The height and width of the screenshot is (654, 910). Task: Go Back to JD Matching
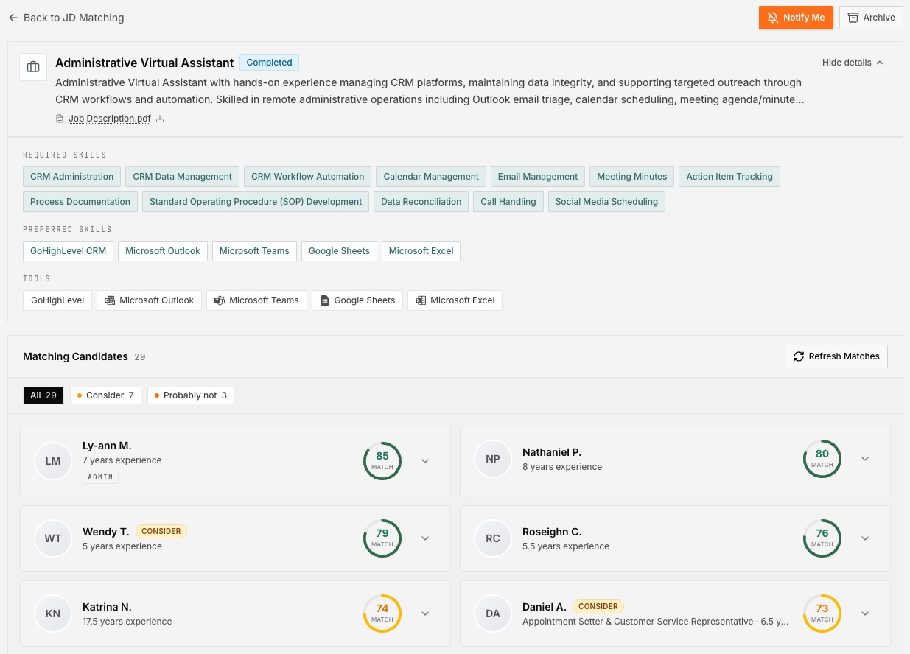[66, 18]
